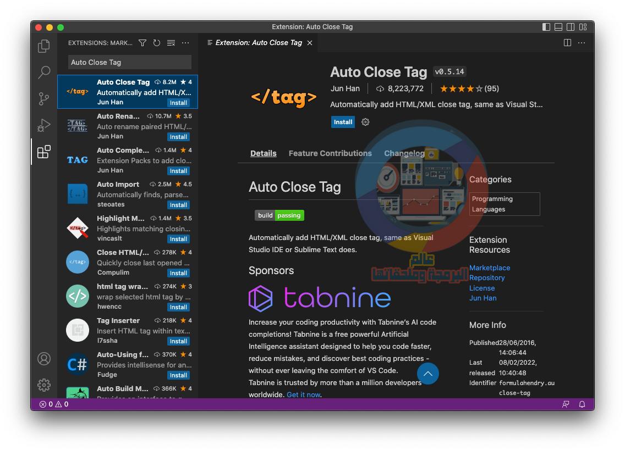This screenshot has height=451, width=625.
Task: Install the Auto Close Tag extension from details page
Action: pyautogui.click(x=343, y=122)
